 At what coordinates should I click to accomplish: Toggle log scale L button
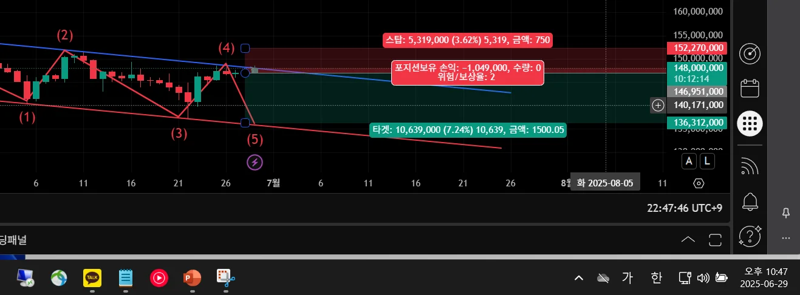[x=708, y=161]
